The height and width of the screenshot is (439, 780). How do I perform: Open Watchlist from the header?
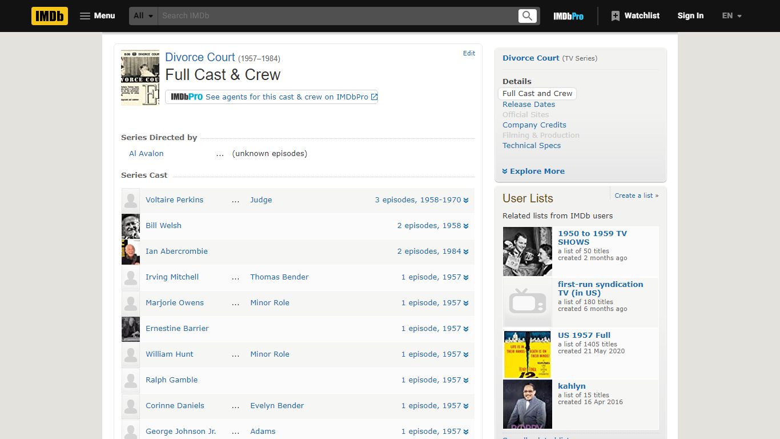(635, 16)
